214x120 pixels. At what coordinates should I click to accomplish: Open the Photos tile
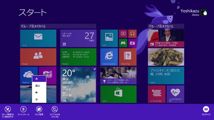click(109, 38)
